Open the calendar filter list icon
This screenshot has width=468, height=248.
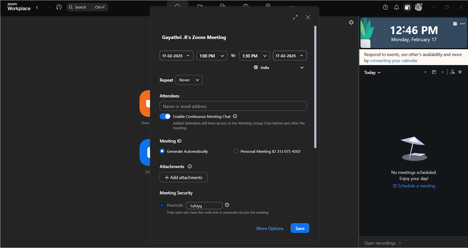[460, 72]
